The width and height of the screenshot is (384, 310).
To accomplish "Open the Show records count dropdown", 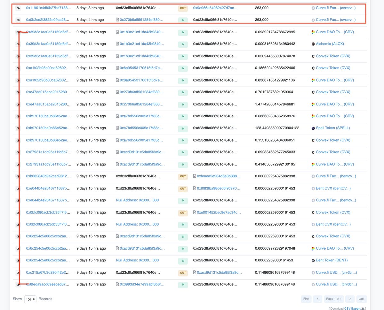I will [30, 299].
